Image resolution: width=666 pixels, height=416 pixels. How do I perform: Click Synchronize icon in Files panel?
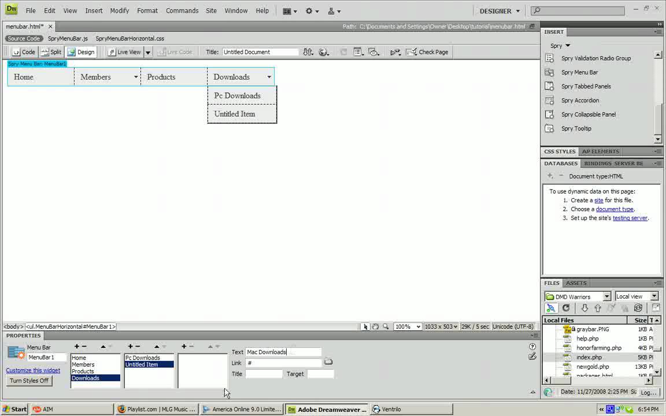(638, 308)
